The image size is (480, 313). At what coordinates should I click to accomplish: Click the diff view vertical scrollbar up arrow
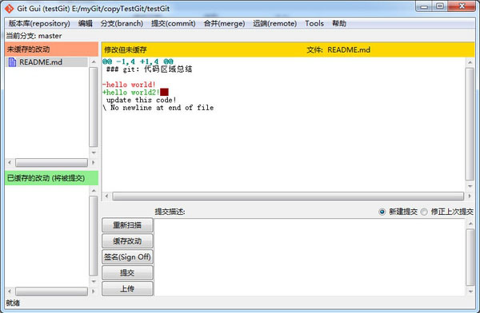(470, 62)
